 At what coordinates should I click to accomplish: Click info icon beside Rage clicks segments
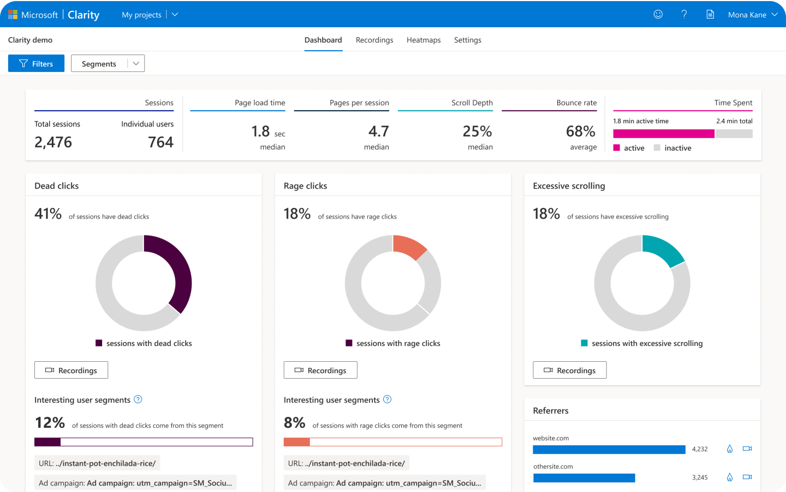click(388, 399)
